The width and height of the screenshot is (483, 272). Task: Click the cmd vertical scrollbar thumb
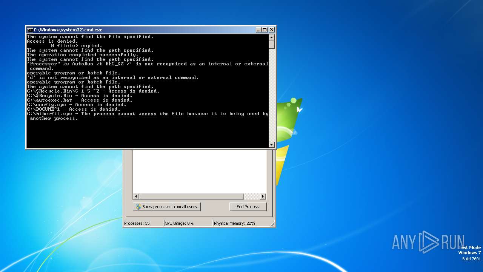click(x=271, y=45)
